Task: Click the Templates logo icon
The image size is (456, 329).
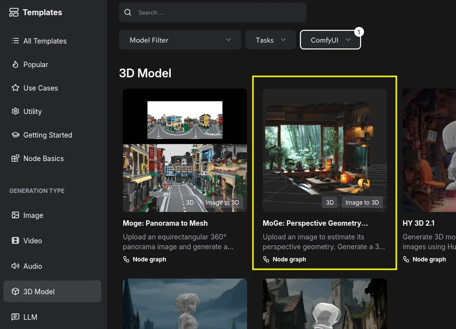Action: (x=14, y=12)
